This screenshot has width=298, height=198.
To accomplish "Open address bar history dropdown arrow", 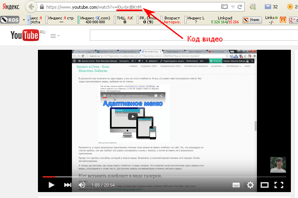I will coord(233,7).
